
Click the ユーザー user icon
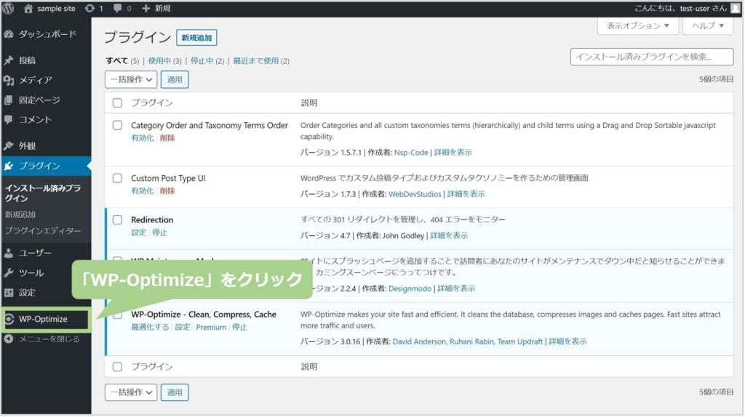click(9, 253)
